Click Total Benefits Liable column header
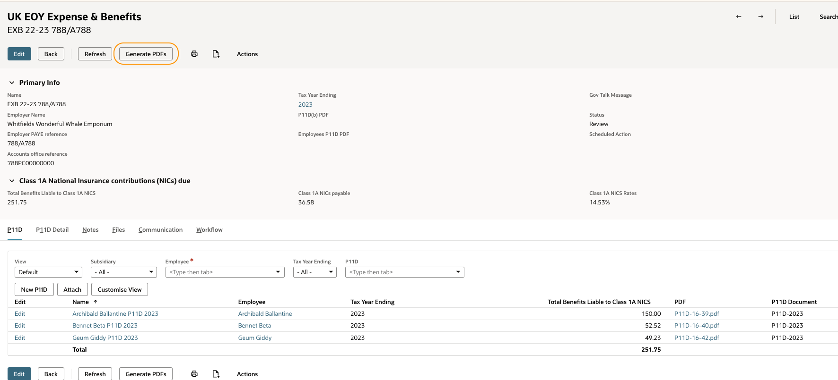 599,302
